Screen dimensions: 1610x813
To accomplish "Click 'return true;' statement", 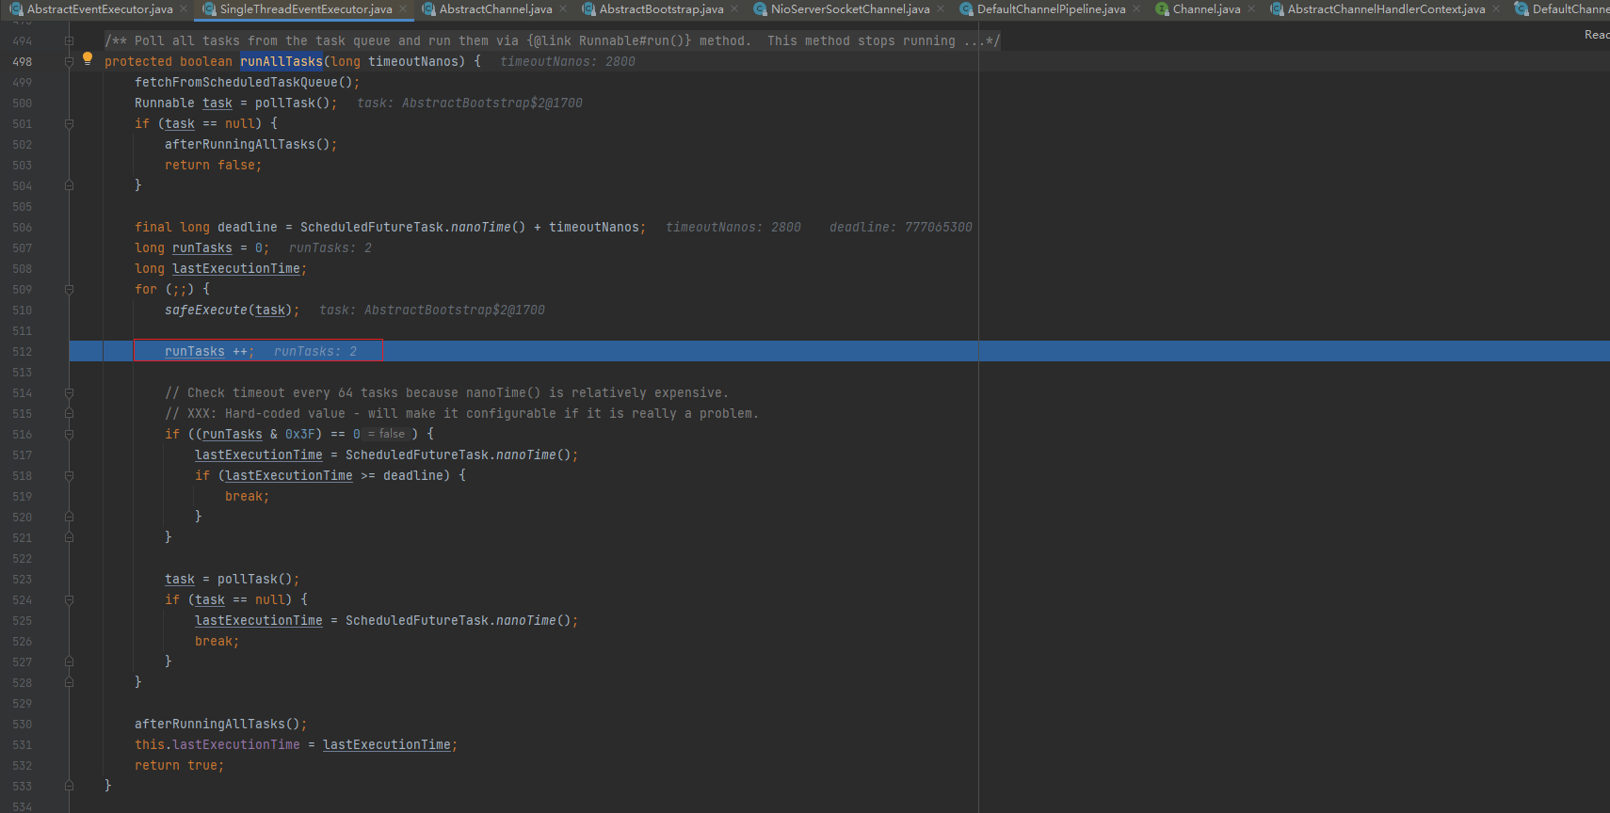I will 179,766.
